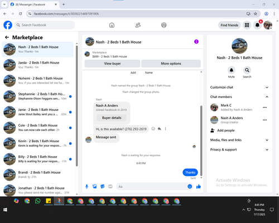
Task: Show hidden system tray icons
Action: click(243, 210)
